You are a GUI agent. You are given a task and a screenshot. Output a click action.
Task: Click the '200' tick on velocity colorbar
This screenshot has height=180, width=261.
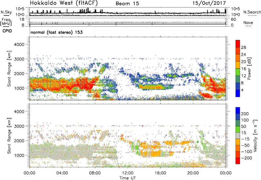(x=245, y=114)
